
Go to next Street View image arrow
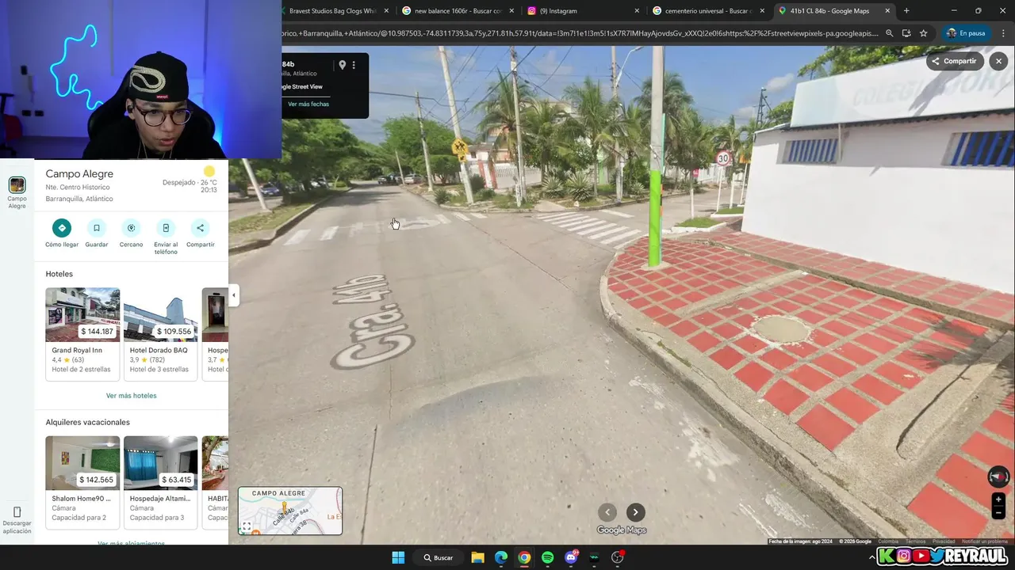[x=635, y=512]
